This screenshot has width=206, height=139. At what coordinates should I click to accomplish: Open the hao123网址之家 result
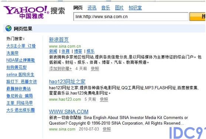tap(67, 82)
